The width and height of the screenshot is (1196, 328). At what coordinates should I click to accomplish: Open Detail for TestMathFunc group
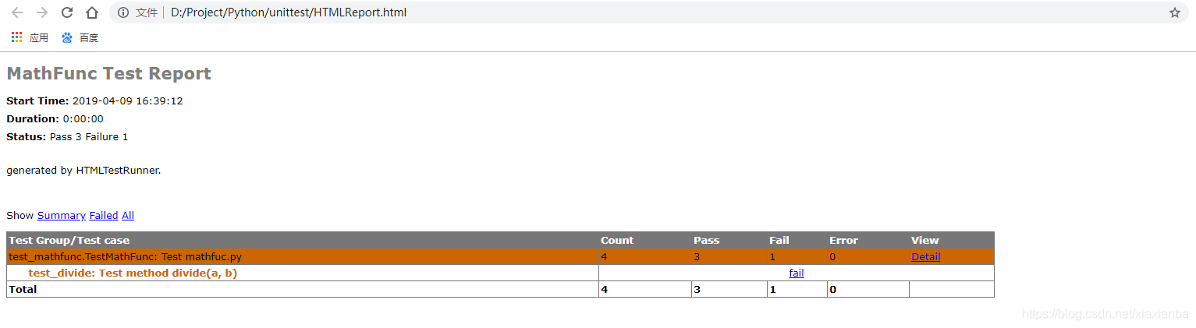click(925, 256)
